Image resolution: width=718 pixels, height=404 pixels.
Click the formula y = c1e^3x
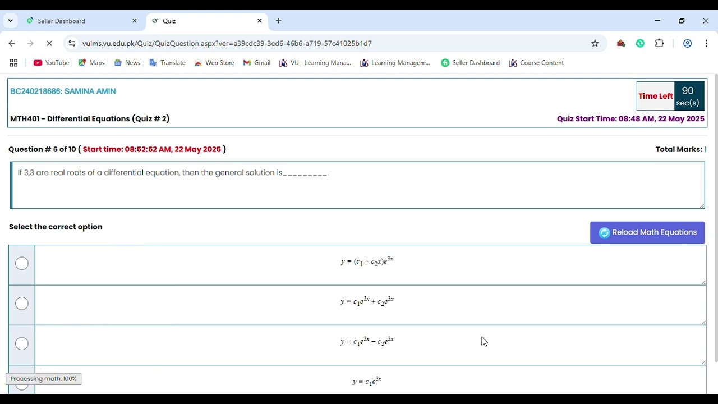coord(367,381)
